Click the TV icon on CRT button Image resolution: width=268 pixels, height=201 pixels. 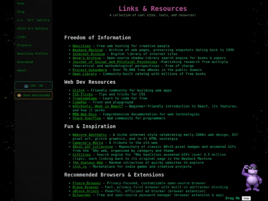coord(26,86)
